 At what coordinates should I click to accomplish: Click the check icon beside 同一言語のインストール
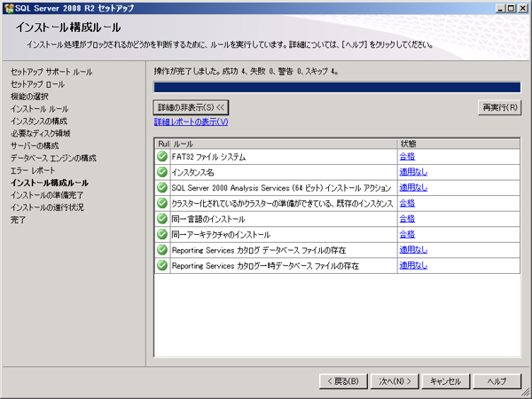[162, 219]
